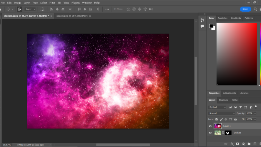Distribute horizontally icon
Screen dimensions: 261x147
98,9
